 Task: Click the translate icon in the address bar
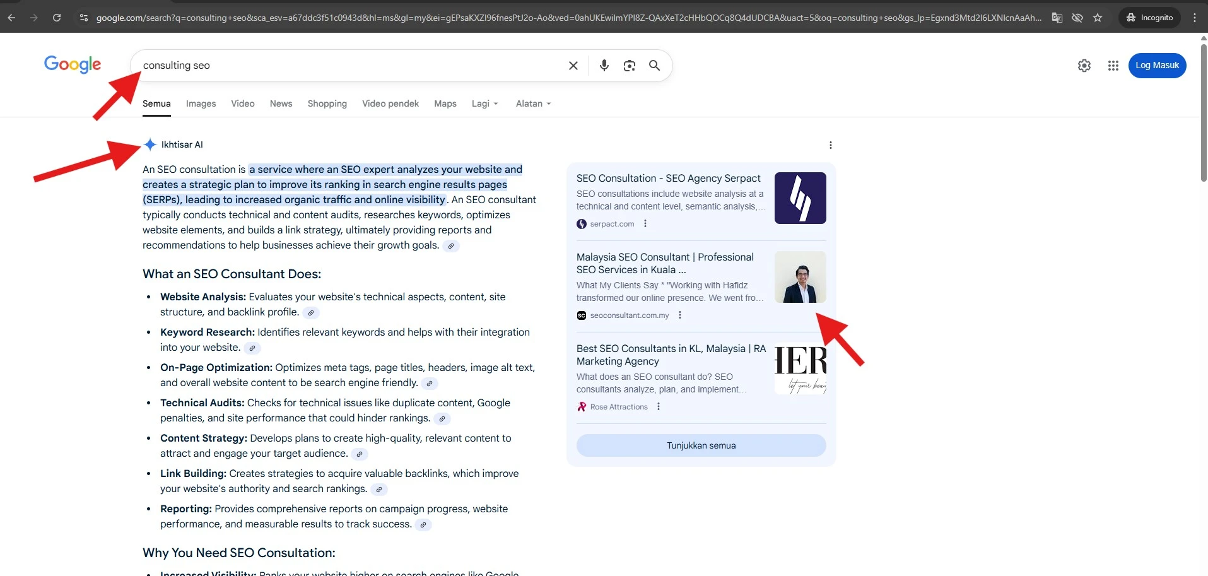1057,18
